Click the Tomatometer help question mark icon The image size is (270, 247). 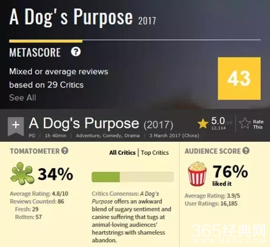pyautogui.click(x=65, y=151)
